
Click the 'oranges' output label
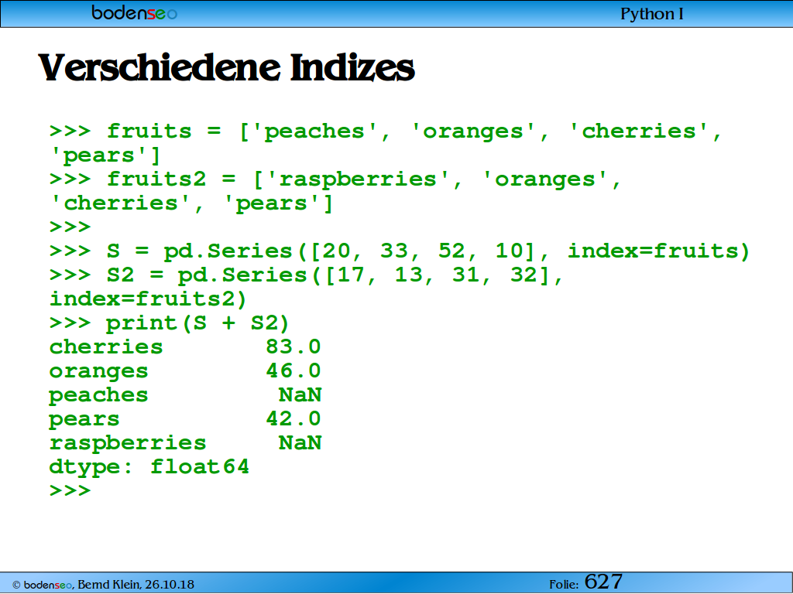(x=98, y=372)
